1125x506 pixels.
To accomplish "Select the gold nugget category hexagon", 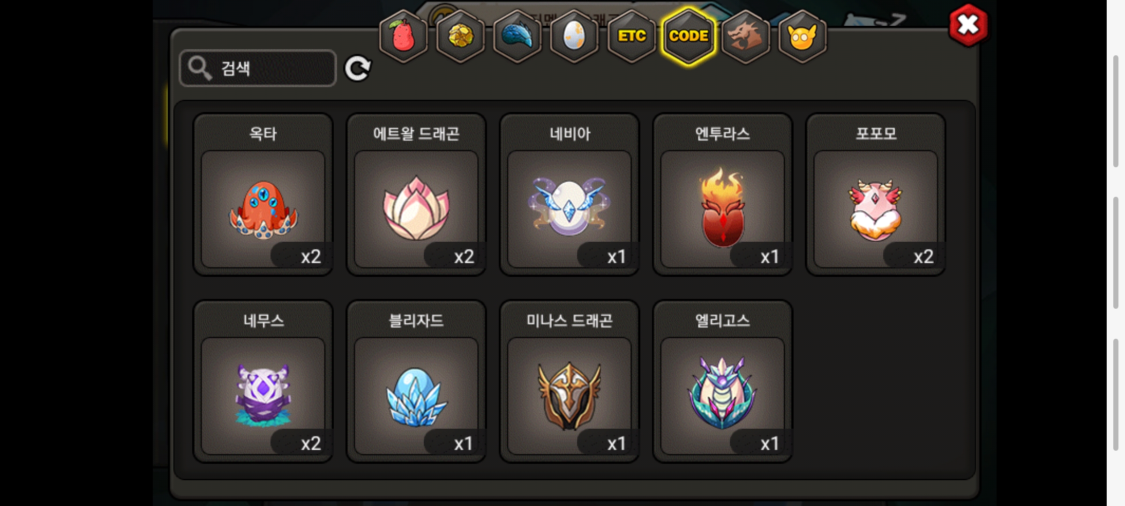I will [x=460, y=37].
